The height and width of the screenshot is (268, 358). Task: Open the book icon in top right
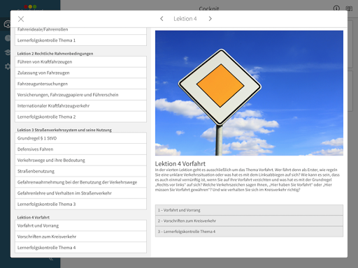coord(349,8)
